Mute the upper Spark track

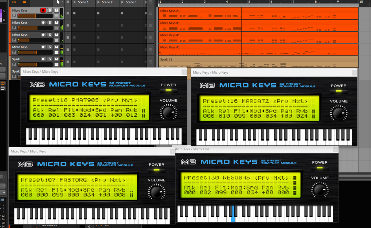[56, 59]
